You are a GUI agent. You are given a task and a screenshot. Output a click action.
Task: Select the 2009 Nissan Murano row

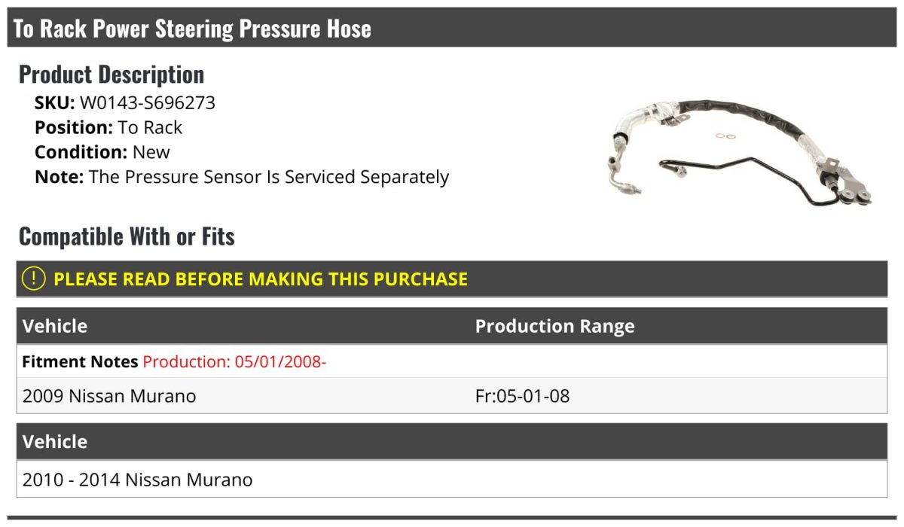(109, 396)
